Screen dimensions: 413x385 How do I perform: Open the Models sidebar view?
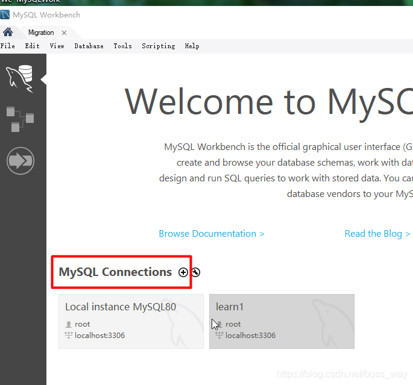[20, 119]
